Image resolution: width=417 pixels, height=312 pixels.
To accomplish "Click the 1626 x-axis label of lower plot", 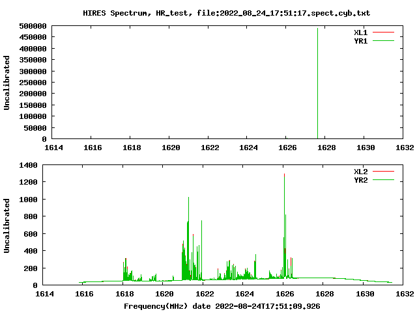I will pos(285,294).
